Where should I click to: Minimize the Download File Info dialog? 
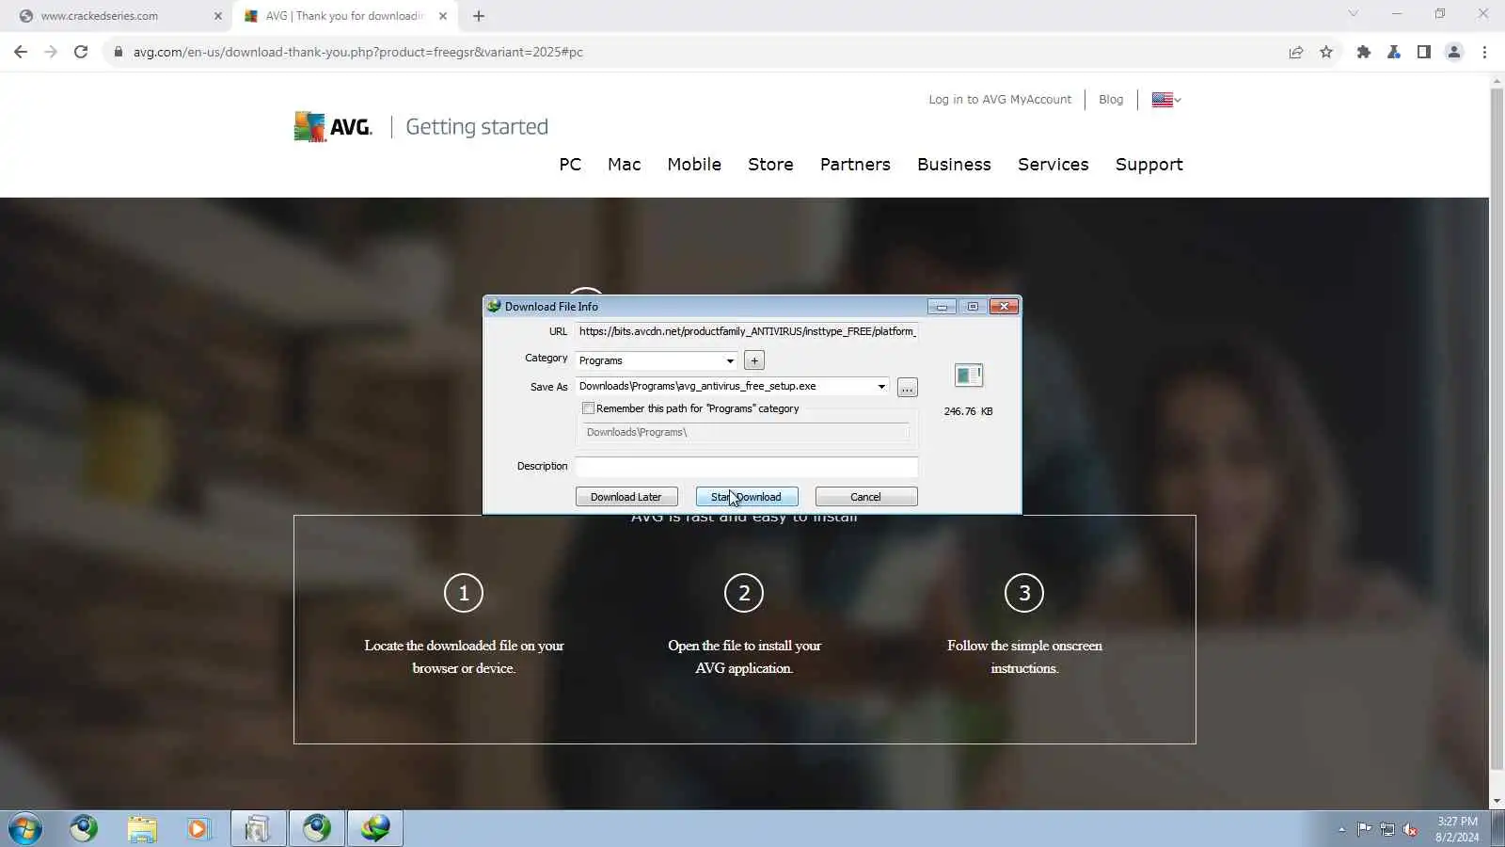942,307
